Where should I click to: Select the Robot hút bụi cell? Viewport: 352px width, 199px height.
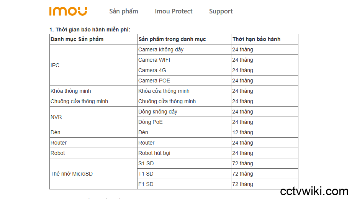[x=154, y=153]
